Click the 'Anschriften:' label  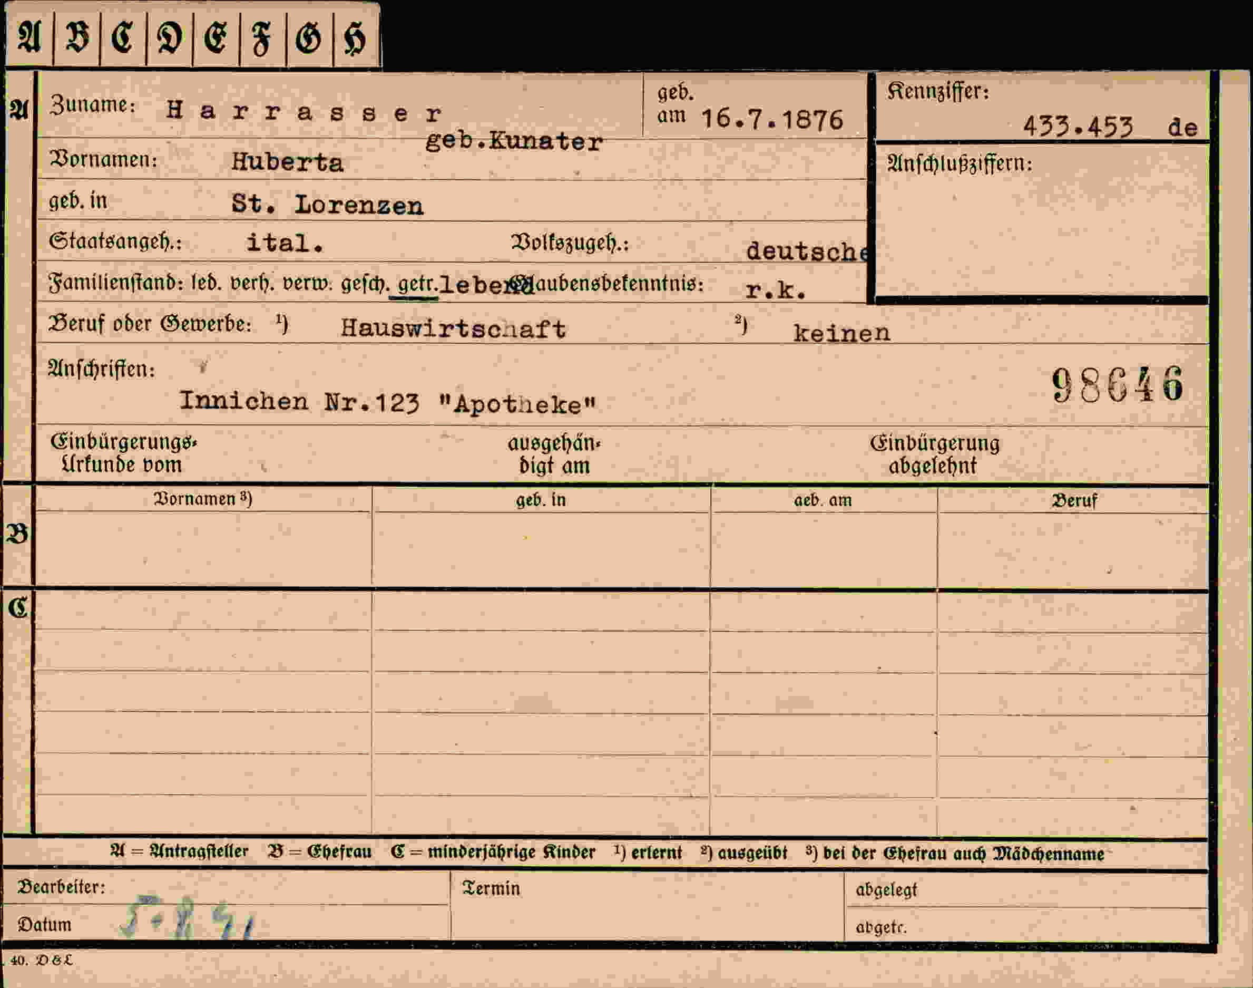[x=102, y=369]
